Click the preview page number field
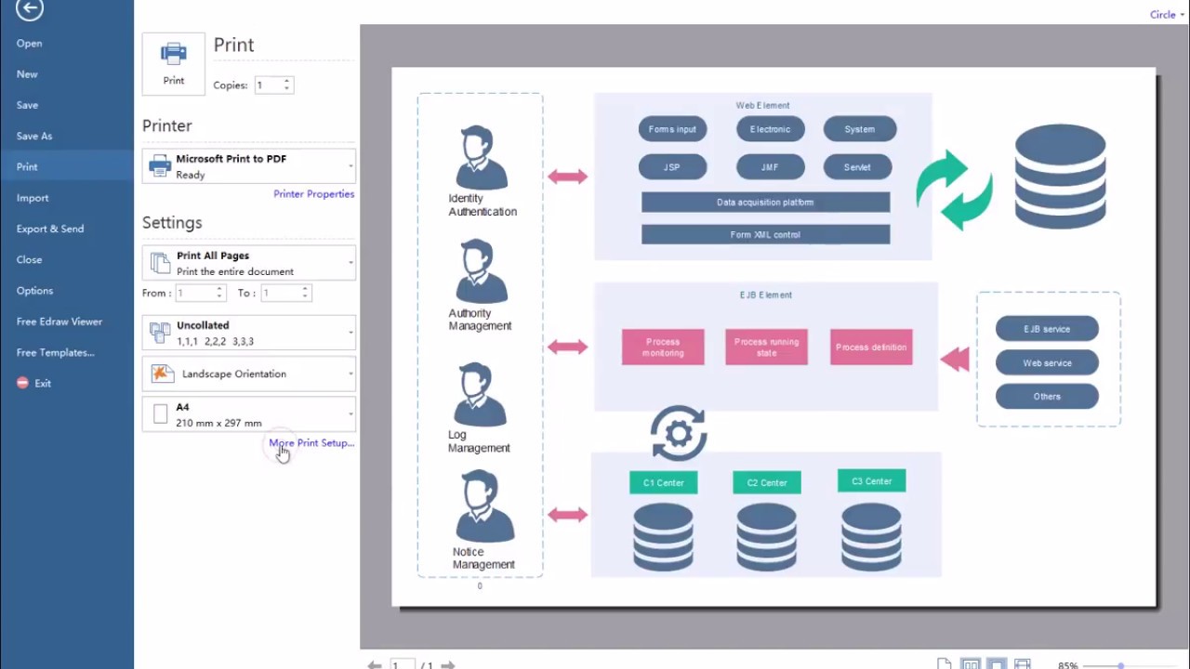Viewport: 1190px width, 669px height. [402, 664]
